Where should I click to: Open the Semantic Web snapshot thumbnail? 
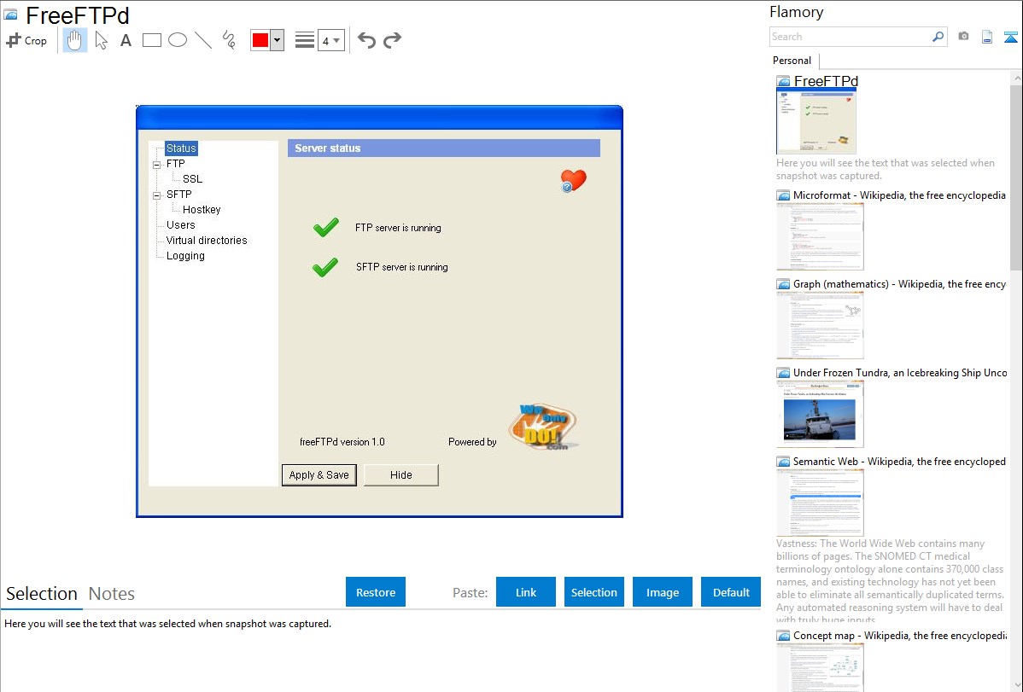click(x=820, y=503)
